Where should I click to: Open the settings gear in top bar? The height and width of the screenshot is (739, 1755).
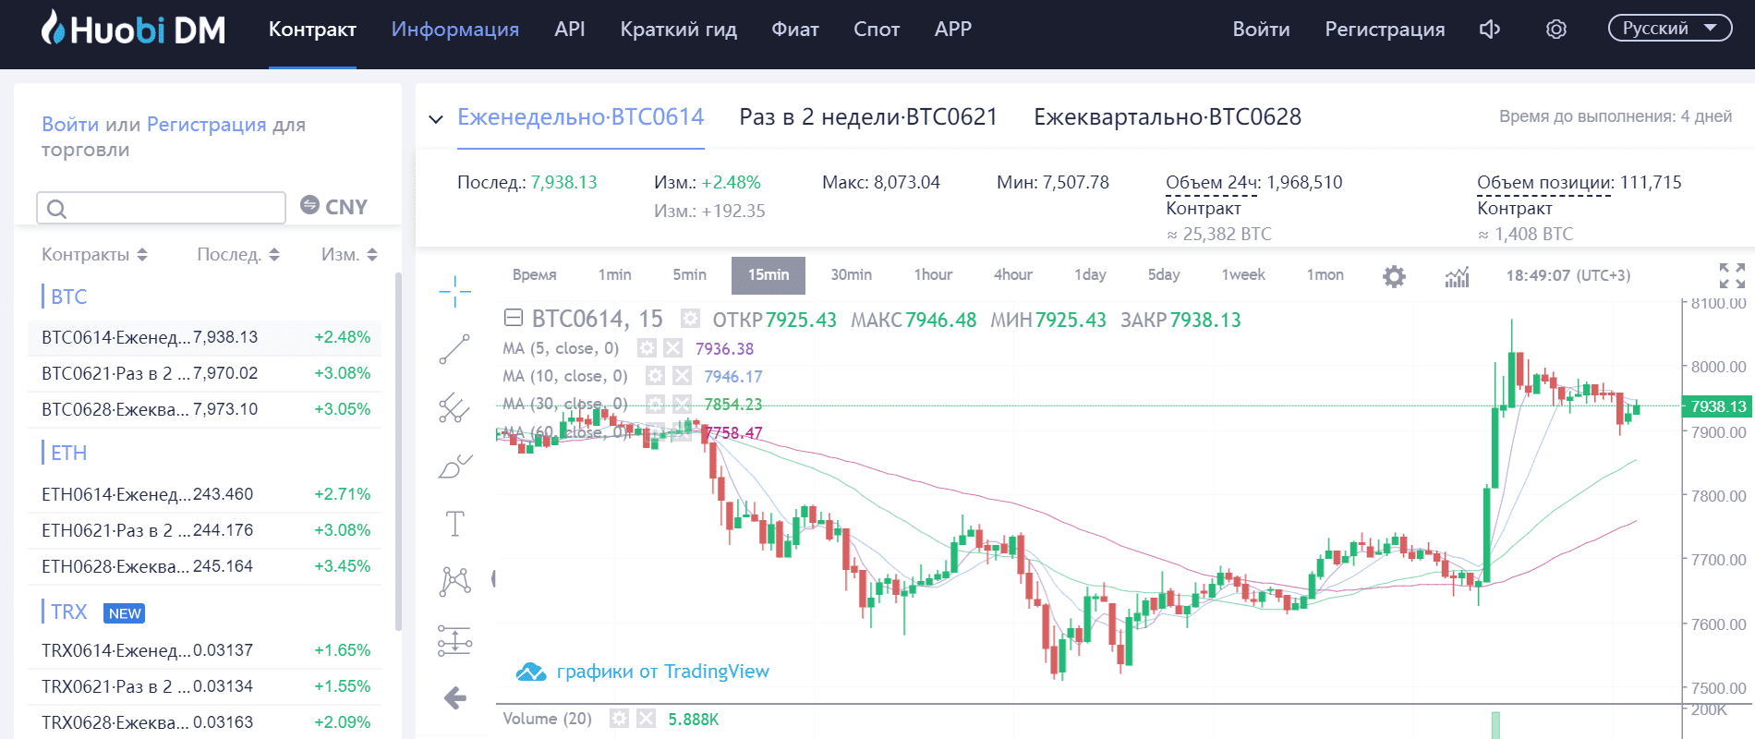point(1556,30)
